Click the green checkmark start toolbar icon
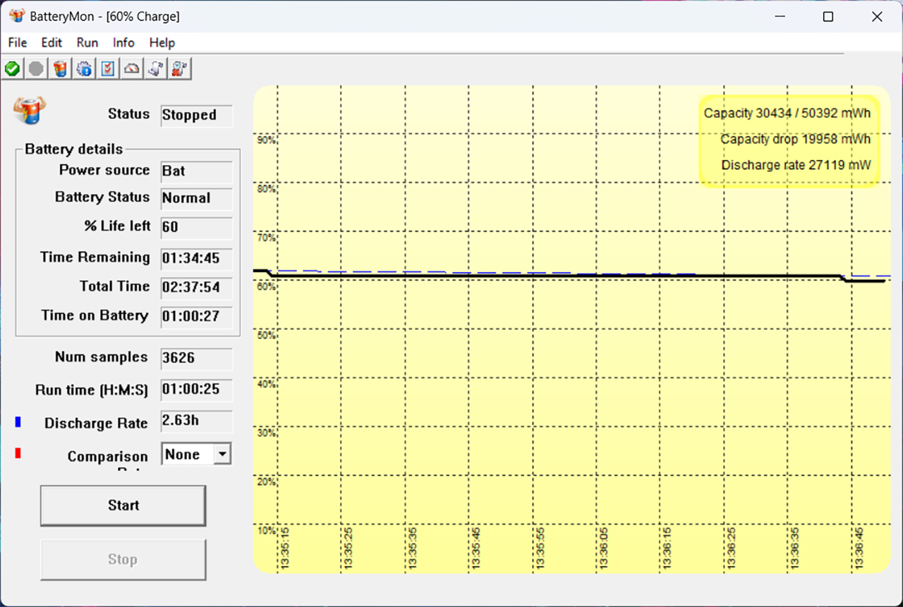903x607 pixels. click(12, 68)
